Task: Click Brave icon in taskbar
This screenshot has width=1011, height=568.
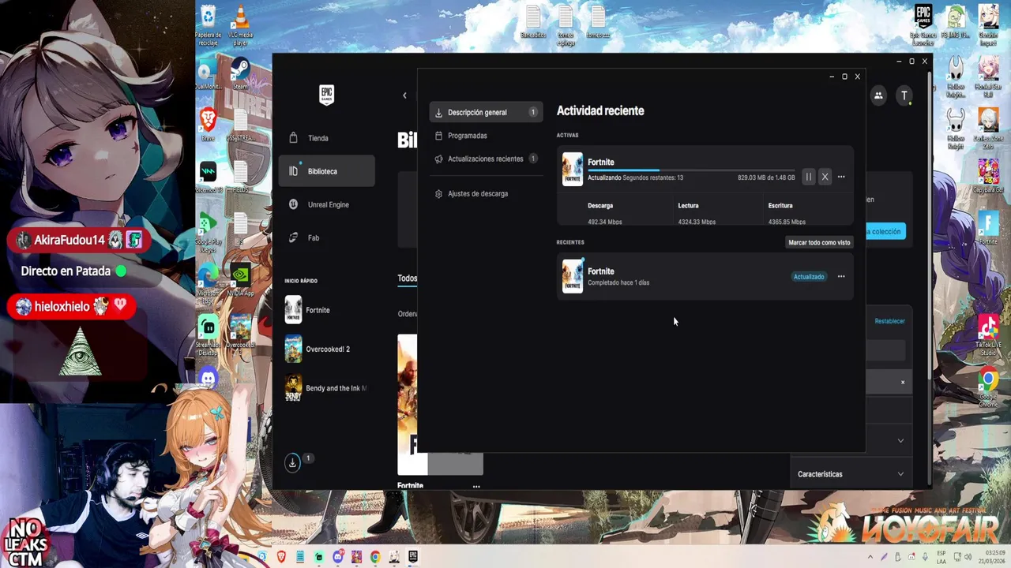Action: [x=282, y=557]
